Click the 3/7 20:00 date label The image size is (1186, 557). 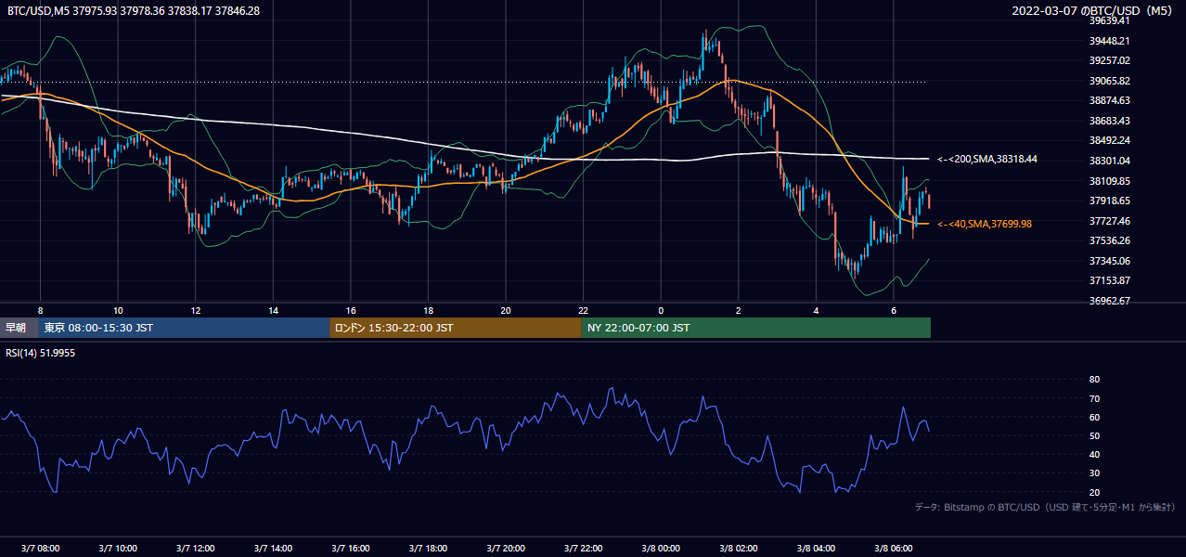506,549
